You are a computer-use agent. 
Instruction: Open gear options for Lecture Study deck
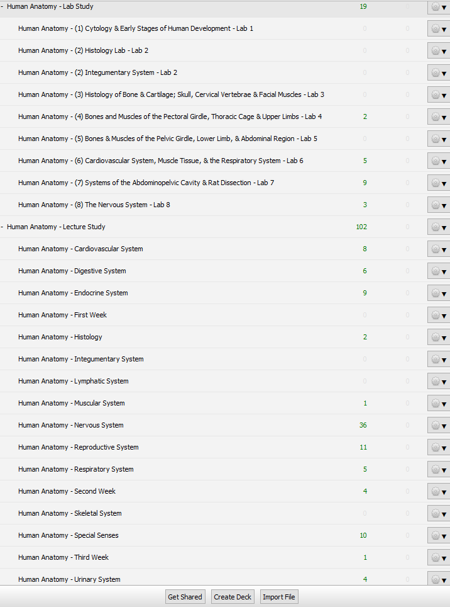click(439, 227)
